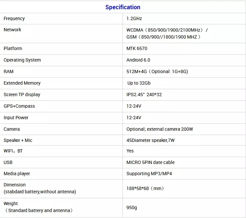This screenshot has height=218, width=246.
Task: Click the "Yes" value for WIFI, BT
Action: [130, 151]
